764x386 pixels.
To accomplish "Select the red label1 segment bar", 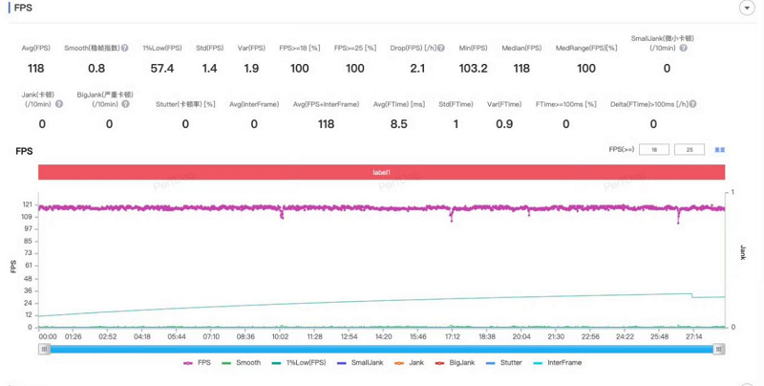I will (381, 171).
